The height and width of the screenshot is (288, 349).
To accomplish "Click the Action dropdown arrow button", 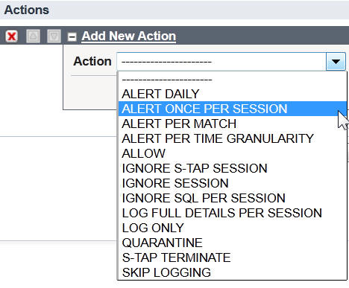I will click(336, 61).
